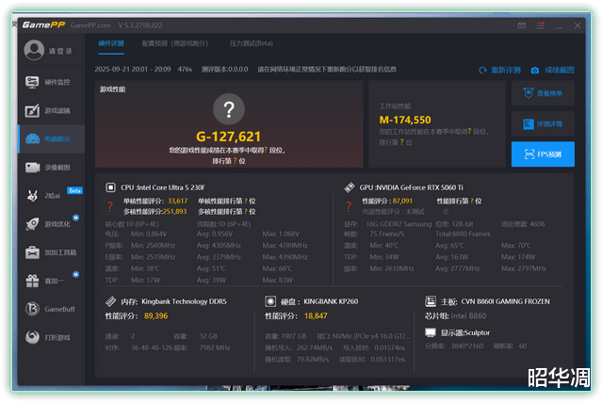
Task: Click the game score G-127,621
Action: pyautogui.click(x=228, y=137)
